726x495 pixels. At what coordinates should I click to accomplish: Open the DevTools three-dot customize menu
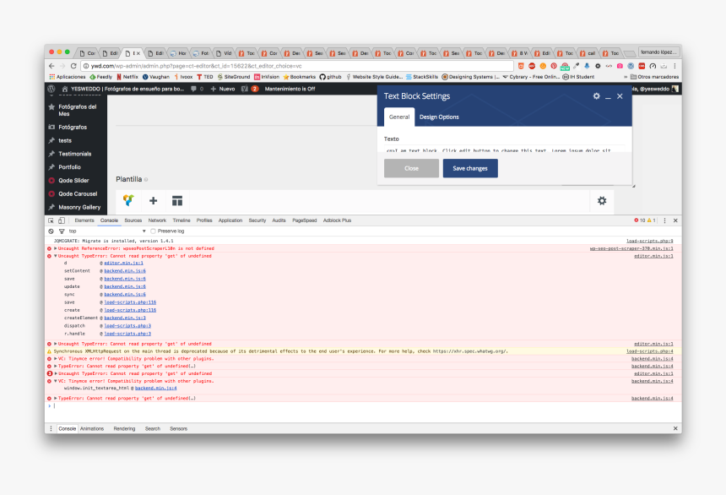665,220
